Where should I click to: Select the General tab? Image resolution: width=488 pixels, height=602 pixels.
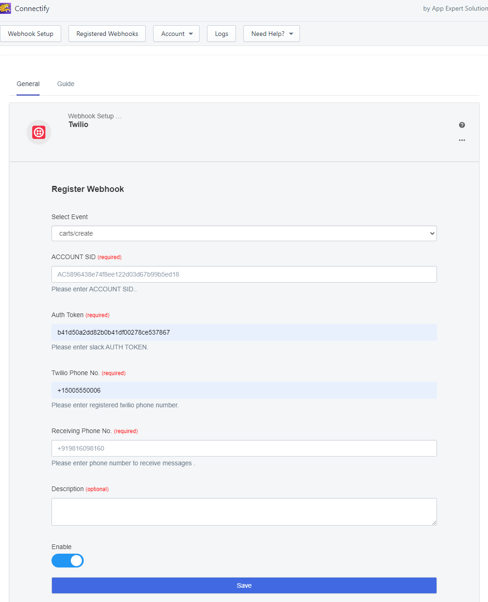click(28, 84)
